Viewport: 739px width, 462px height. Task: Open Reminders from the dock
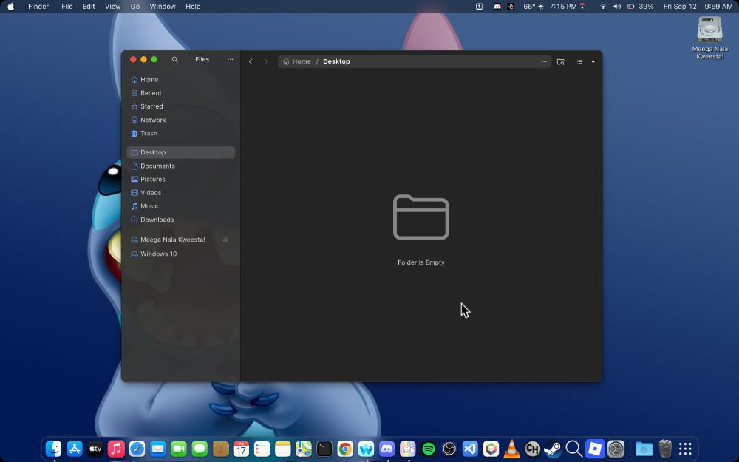click(x=262, y=449)
